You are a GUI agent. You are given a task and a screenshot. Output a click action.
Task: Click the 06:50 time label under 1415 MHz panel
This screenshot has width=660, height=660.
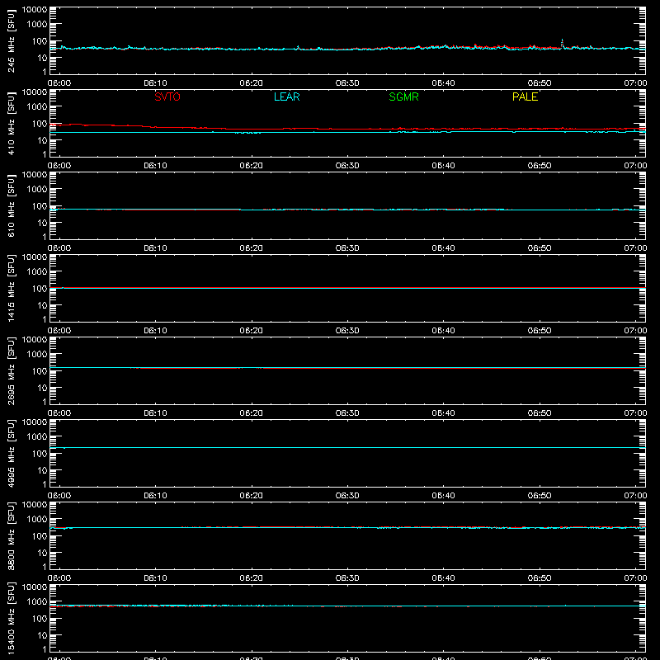540,331
